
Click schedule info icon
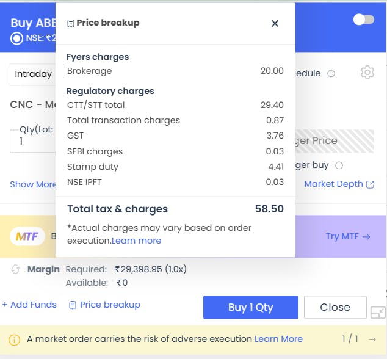[x=331, y=74]
